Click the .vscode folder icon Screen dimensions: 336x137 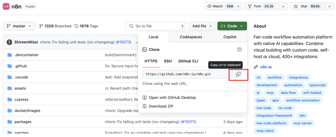[9, 77]
